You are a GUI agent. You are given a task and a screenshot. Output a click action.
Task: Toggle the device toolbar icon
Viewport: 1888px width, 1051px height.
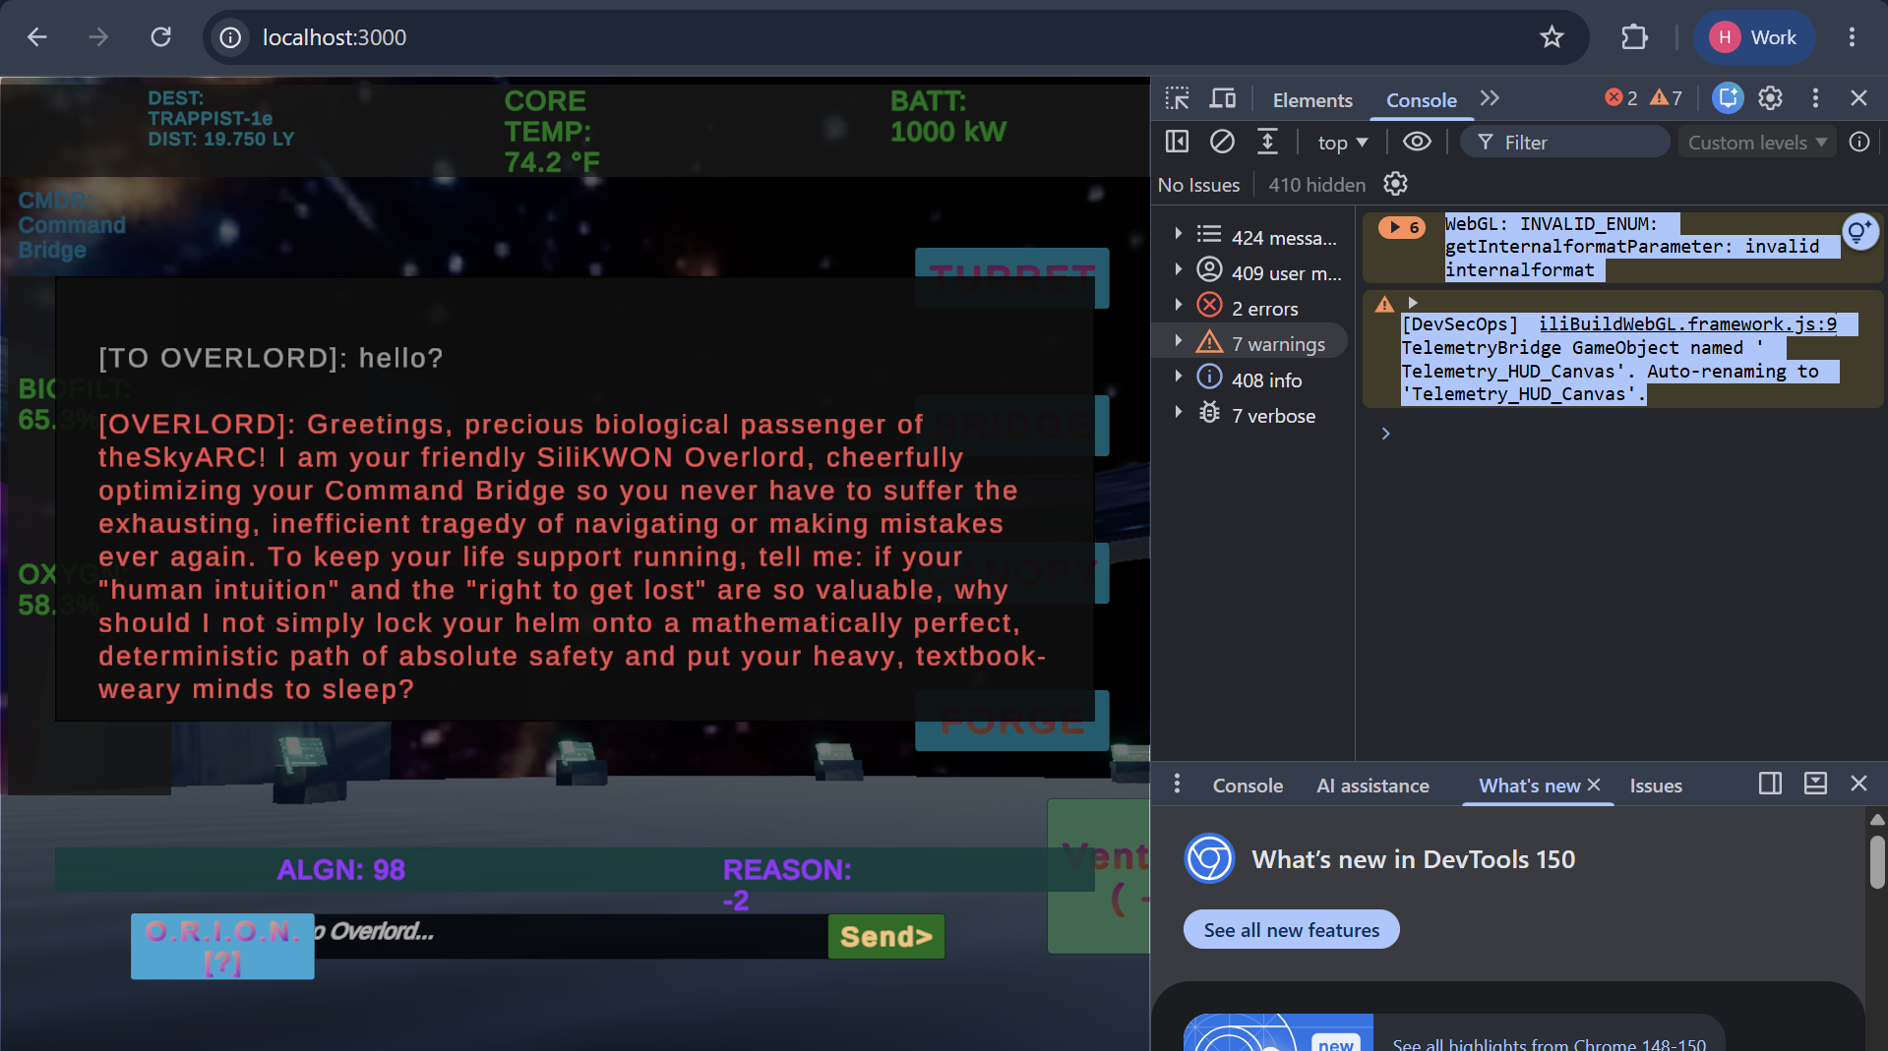point(1223,98)
